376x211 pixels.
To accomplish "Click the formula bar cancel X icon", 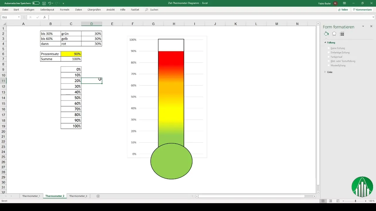I will [x=30, y=17].
